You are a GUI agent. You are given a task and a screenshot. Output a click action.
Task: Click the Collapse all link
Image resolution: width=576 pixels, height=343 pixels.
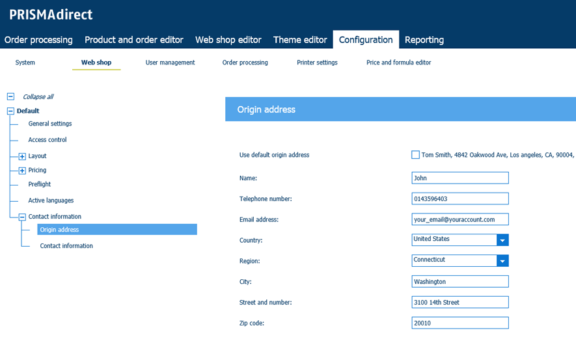coord(38,96)
